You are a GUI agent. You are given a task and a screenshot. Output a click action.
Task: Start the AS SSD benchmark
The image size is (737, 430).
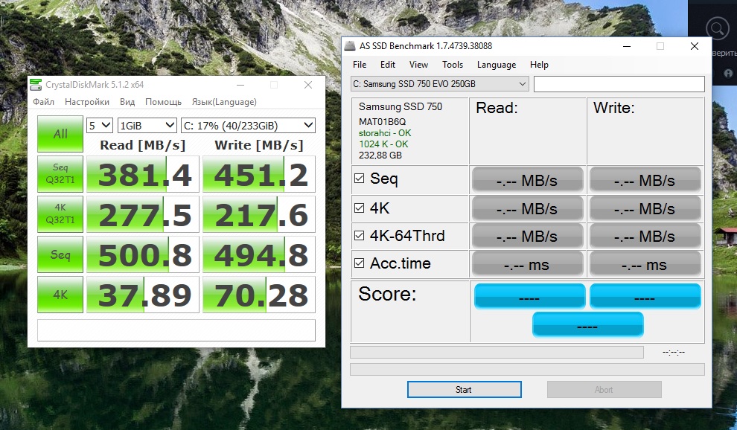click(x=464, y=390)
